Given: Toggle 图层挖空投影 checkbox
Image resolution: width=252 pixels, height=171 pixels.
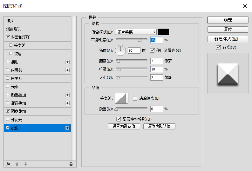Looking at the screenshot, I should (x=119, y=119).
